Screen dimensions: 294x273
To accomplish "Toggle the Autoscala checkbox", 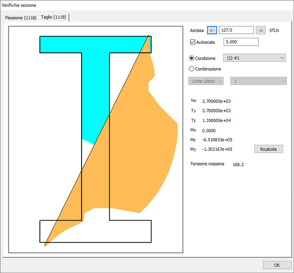I will pyautogui.click(x=193, y=42).
